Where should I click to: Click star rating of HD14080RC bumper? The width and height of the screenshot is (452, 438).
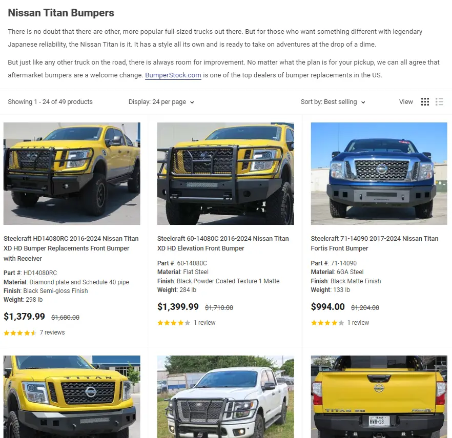click(x=20, y=333)
